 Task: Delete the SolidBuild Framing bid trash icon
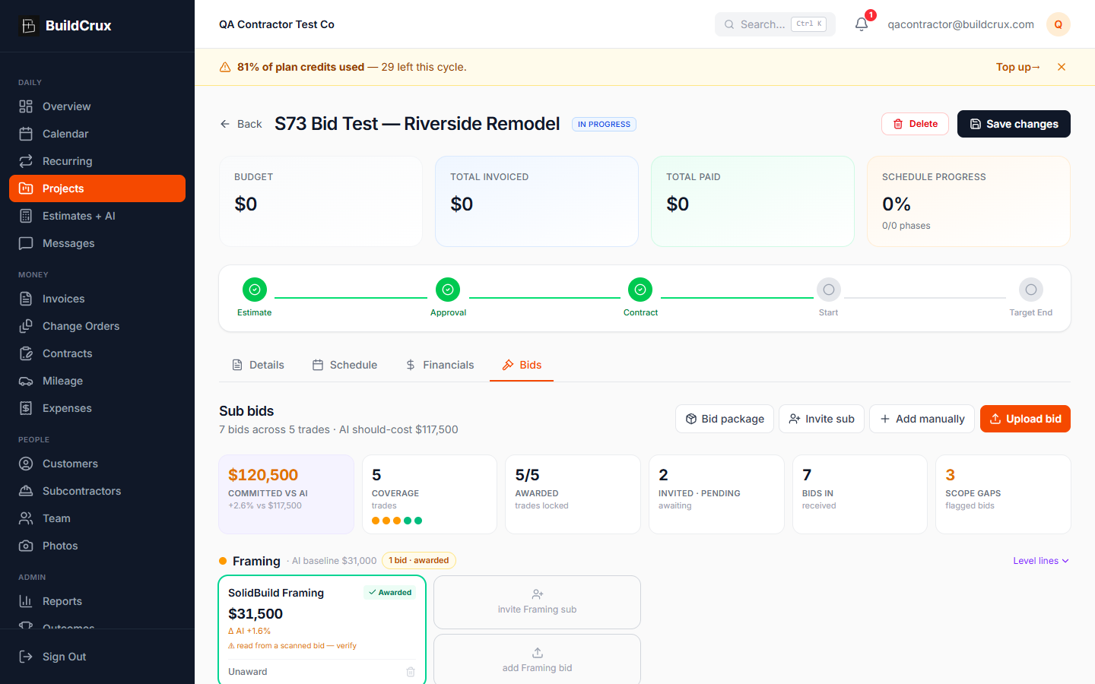tap(411, 672)
